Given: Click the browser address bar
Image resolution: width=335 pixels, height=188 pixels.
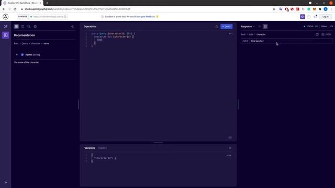Looking at the screenshot, I should pyautogui.click(x=146, y=9).
